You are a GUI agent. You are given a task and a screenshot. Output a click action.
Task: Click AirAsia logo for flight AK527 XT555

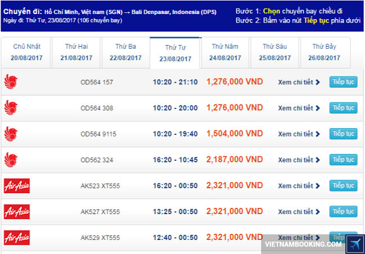[x=17, y=212]
